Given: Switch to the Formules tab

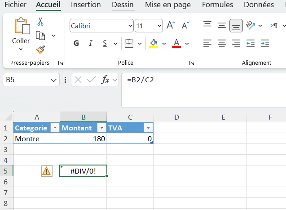Looking at the screenshot, I should (217, 5).
